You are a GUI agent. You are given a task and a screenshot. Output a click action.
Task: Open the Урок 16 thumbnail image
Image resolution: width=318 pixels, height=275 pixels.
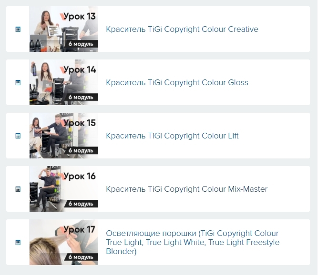[64, 189]
